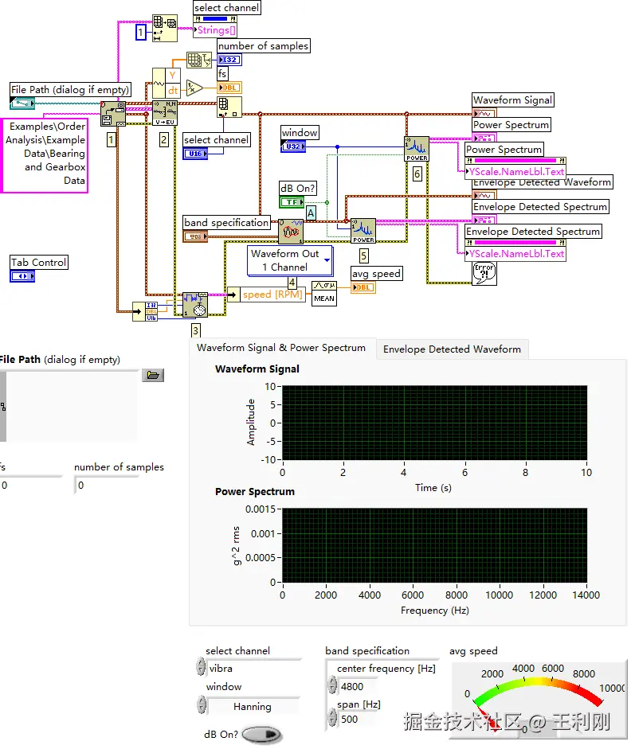The width and height of the screenshot is (631, 753).
Task: Switch to Envelope Detected Waveform tab
Action: click(452, 349)
